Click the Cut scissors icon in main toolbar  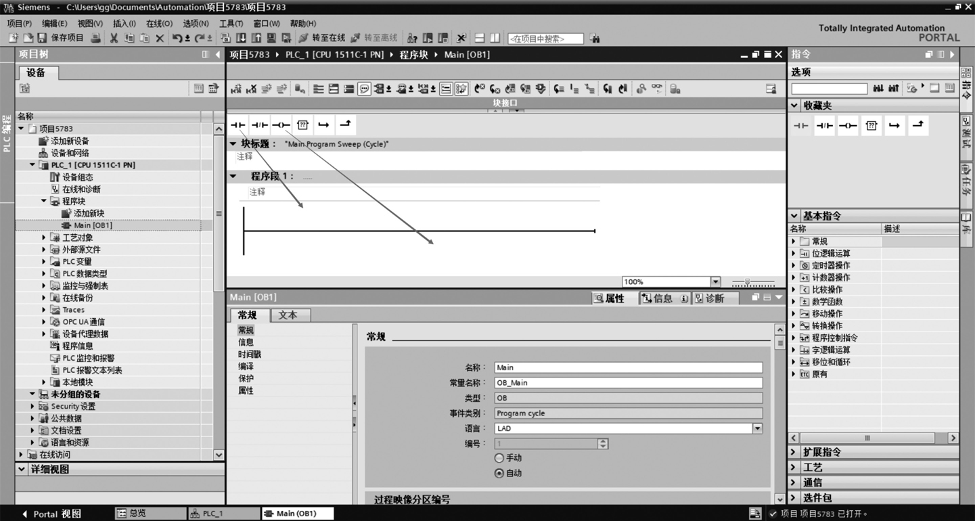(x=114, y=38)
